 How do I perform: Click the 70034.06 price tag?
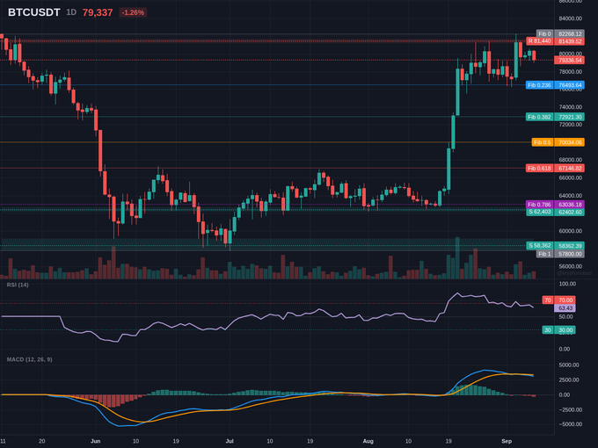pyautogui.click(x=569, y=142)
